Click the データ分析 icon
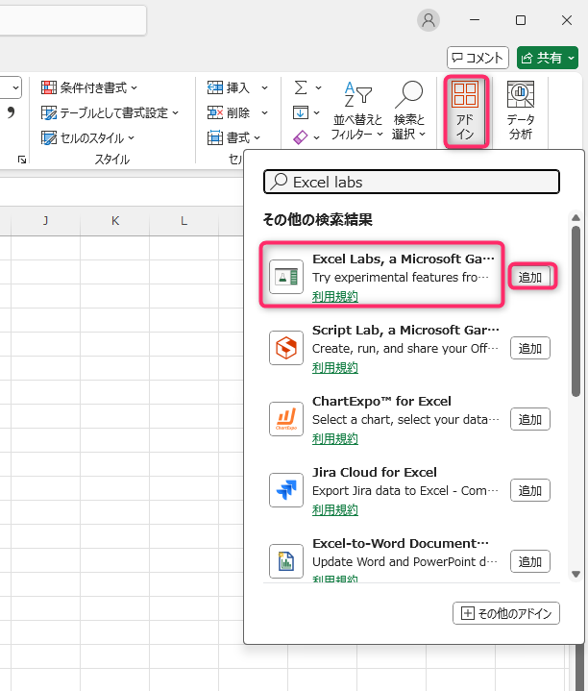 [x=521, y=111]
